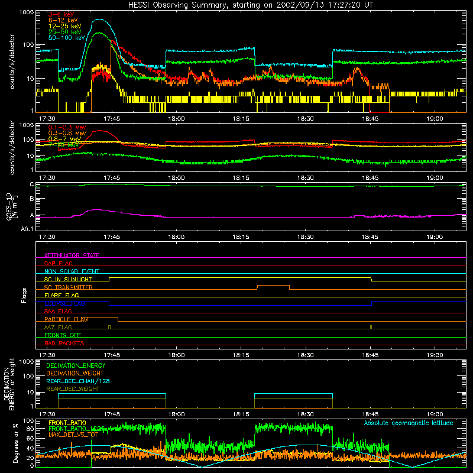Select the NON_SOLAR_EVENT flag label
This screenshot has height=473, width=473.
(72, 271)
